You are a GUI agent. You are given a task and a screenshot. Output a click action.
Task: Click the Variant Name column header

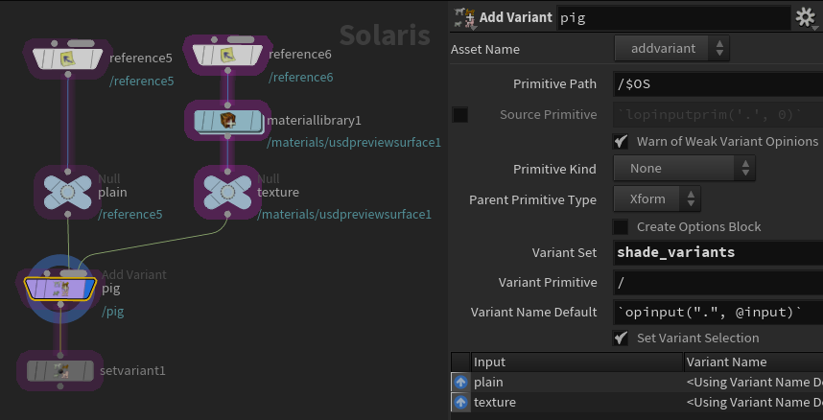754,362
